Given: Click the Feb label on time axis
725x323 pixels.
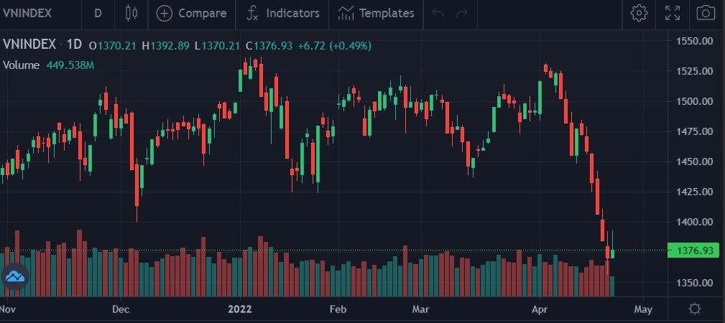Looking at the screenshot, I should [337, 309].
